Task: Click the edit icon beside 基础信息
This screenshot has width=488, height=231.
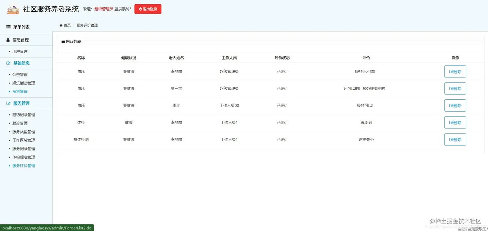Action: click(x=8, y=63)
